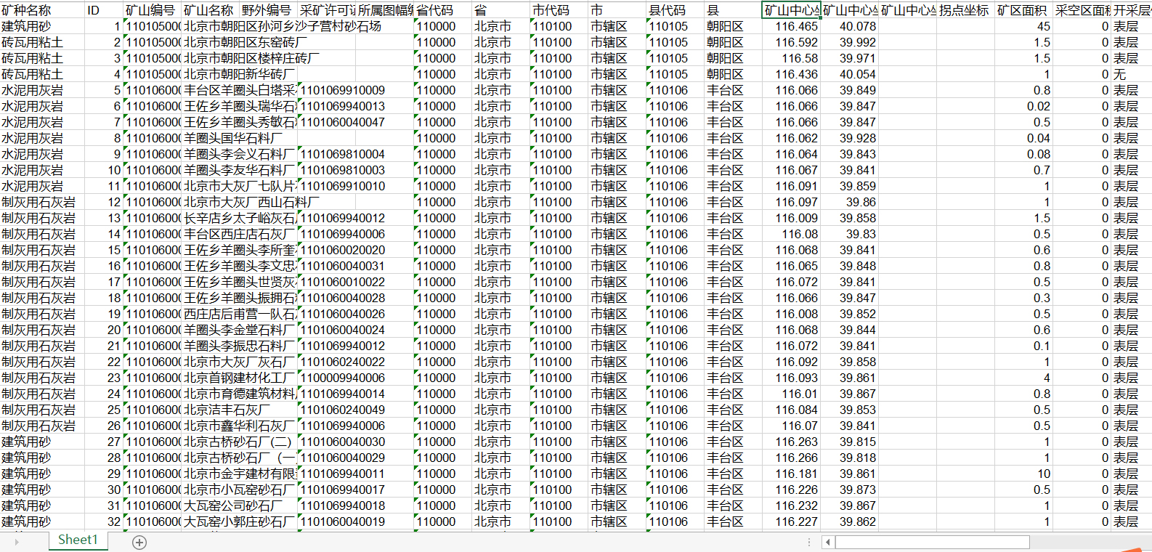This screenshot has width=1152, height=552.
Task: Click the horizontal scrollbar thumb
Action: 932,543
